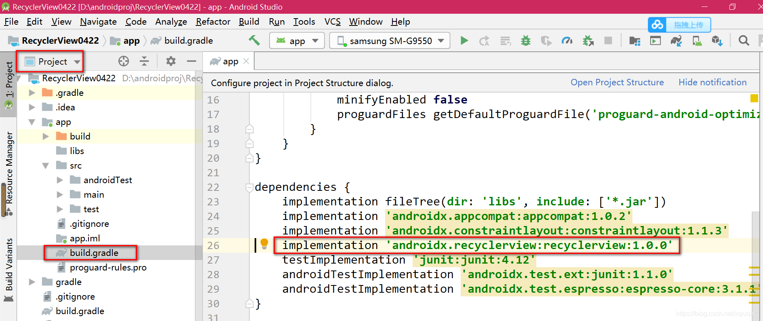Toggle the Resource Manager side tab

[x=8, y=174]
